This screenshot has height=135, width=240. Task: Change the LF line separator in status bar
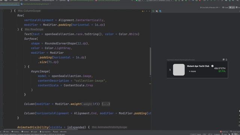pos(204,134)
